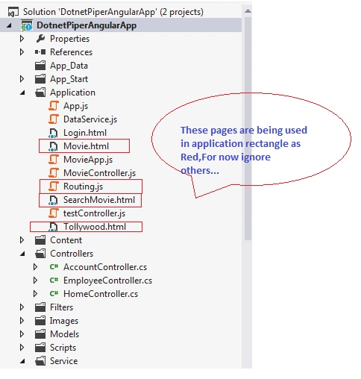Select the Solution 'DotnetPiperAngularApp' (2 projects) row
Viewport: 361px width, 379px height.
pyautogui.click(x=121, y=12)
